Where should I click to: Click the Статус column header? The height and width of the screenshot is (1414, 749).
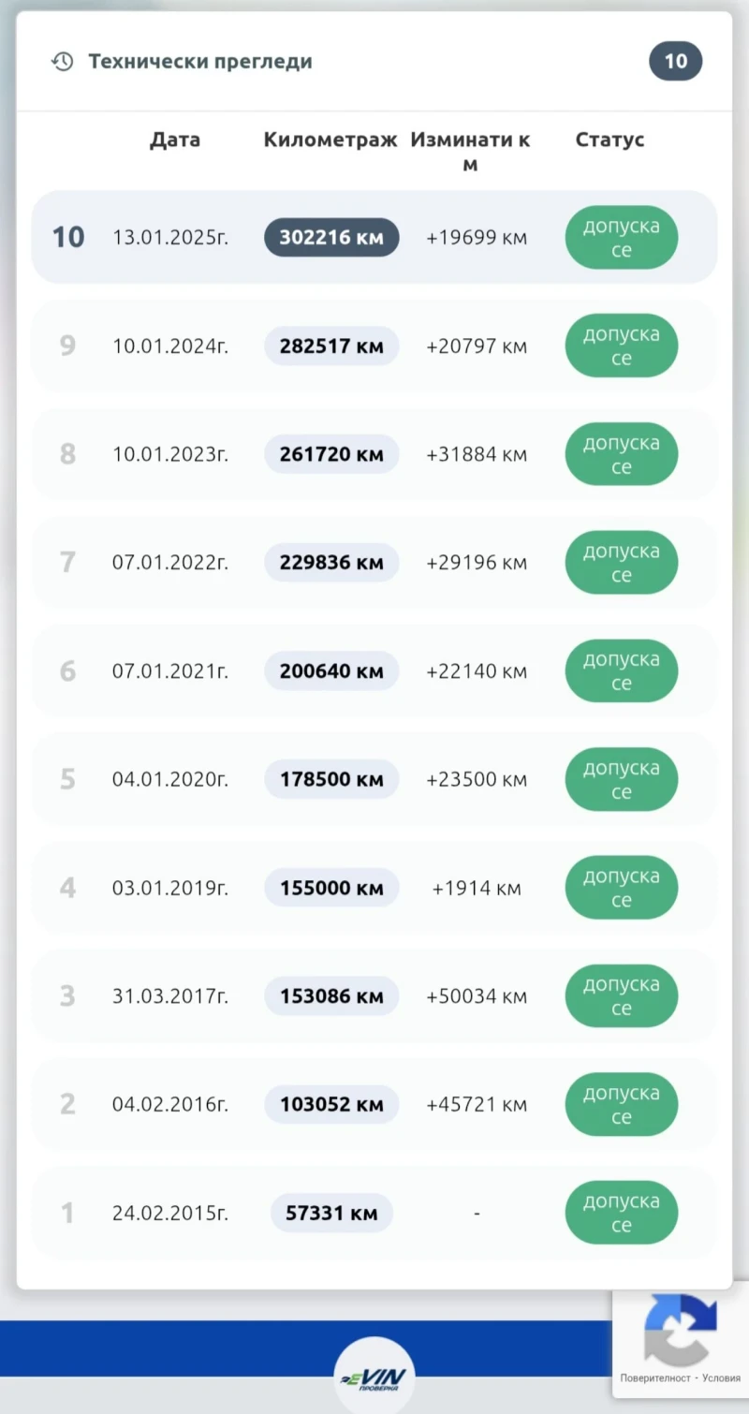[x=609, y=140]
